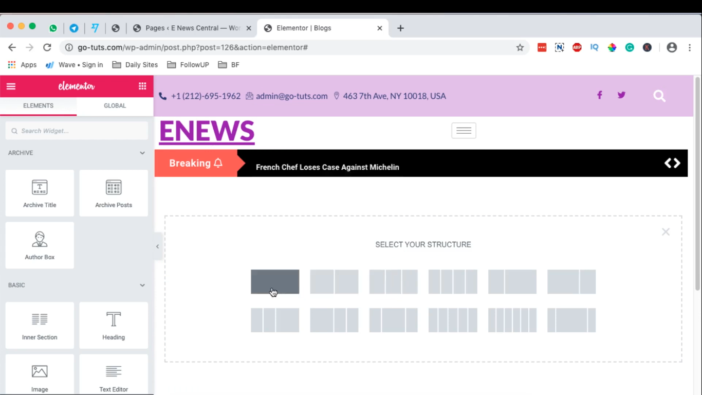The height and width of the screenshot is (395, 702).
Task: Open the Chrome profile avatar
Action: [672, 47]
